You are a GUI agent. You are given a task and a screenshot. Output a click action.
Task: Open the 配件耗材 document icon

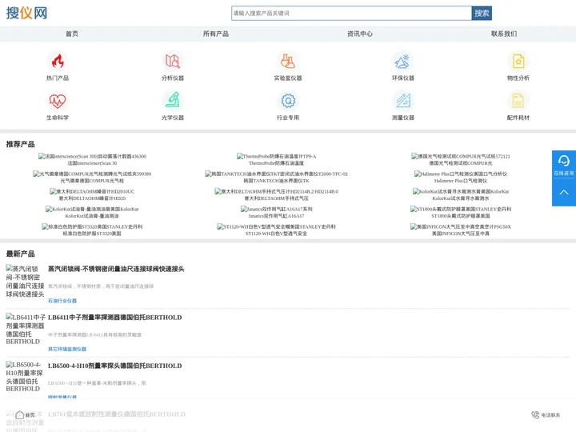pos(518,101)
